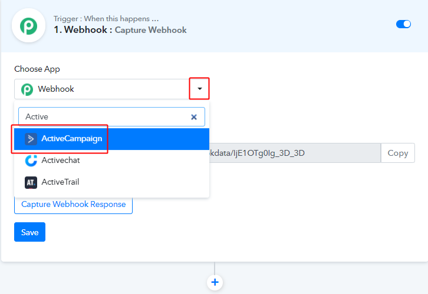Click the ActiveTrail AT logo icon

31,182
